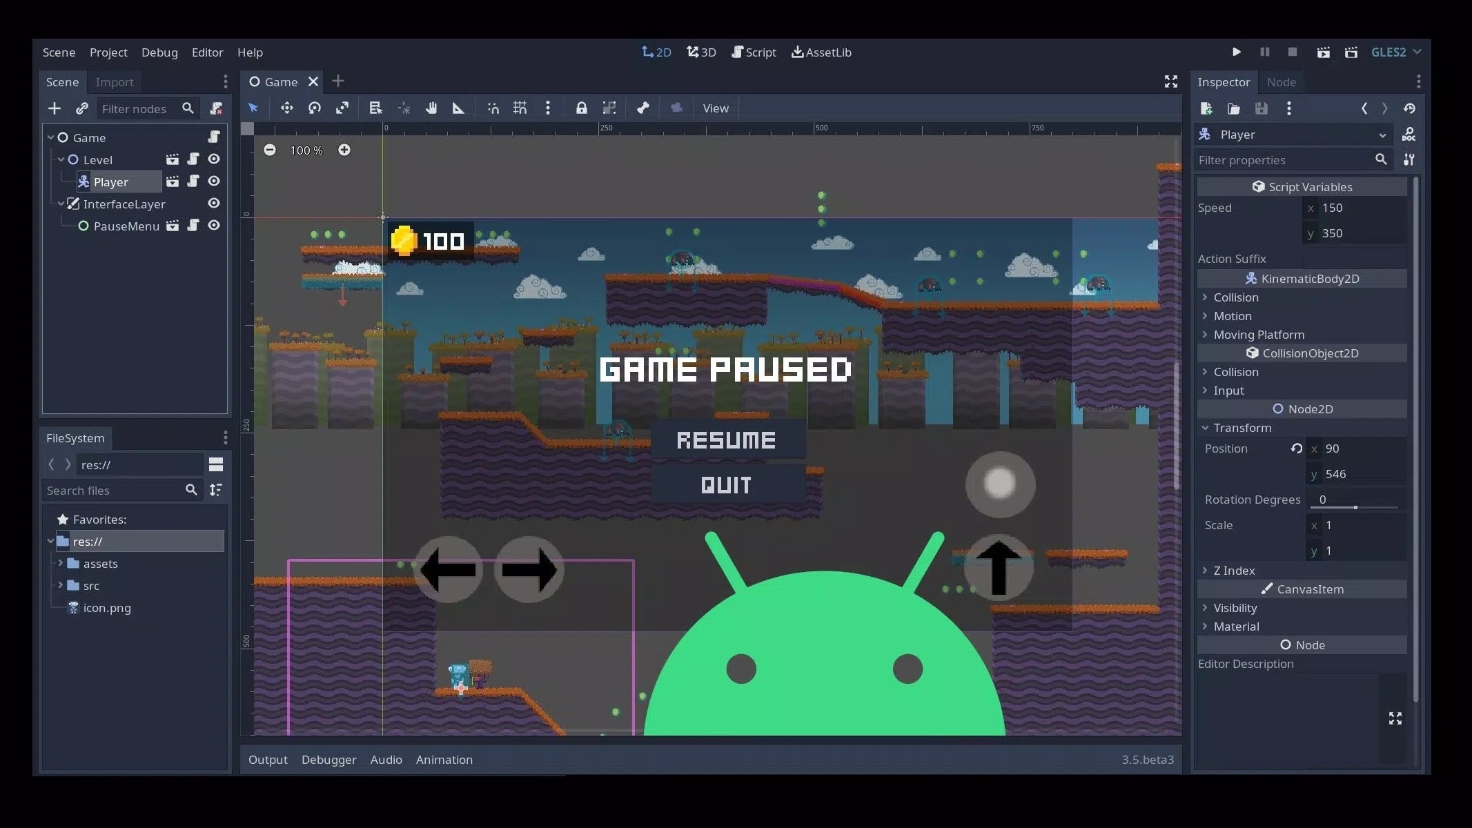Open the Player script icon in scene tree
1472x828 pixels.
193,181
